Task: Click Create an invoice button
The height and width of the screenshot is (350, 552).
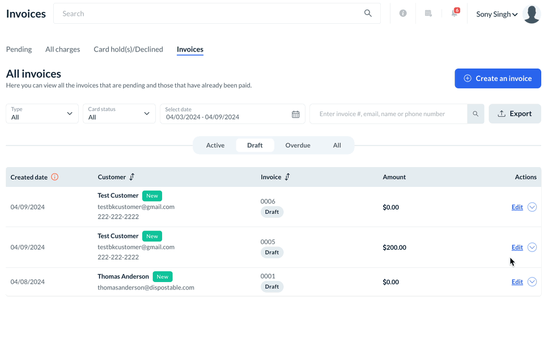Action: click(x=498, y=79)
